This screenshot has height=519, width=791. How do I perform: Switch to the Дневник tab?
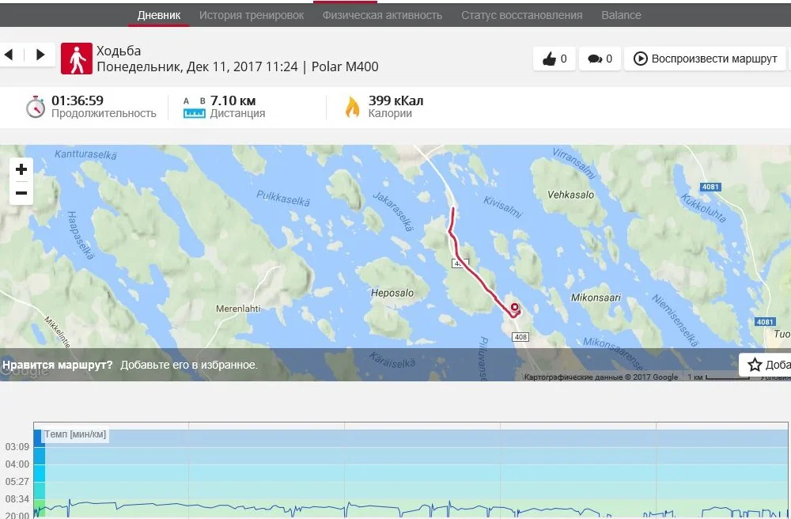click(x=159, y=15)
